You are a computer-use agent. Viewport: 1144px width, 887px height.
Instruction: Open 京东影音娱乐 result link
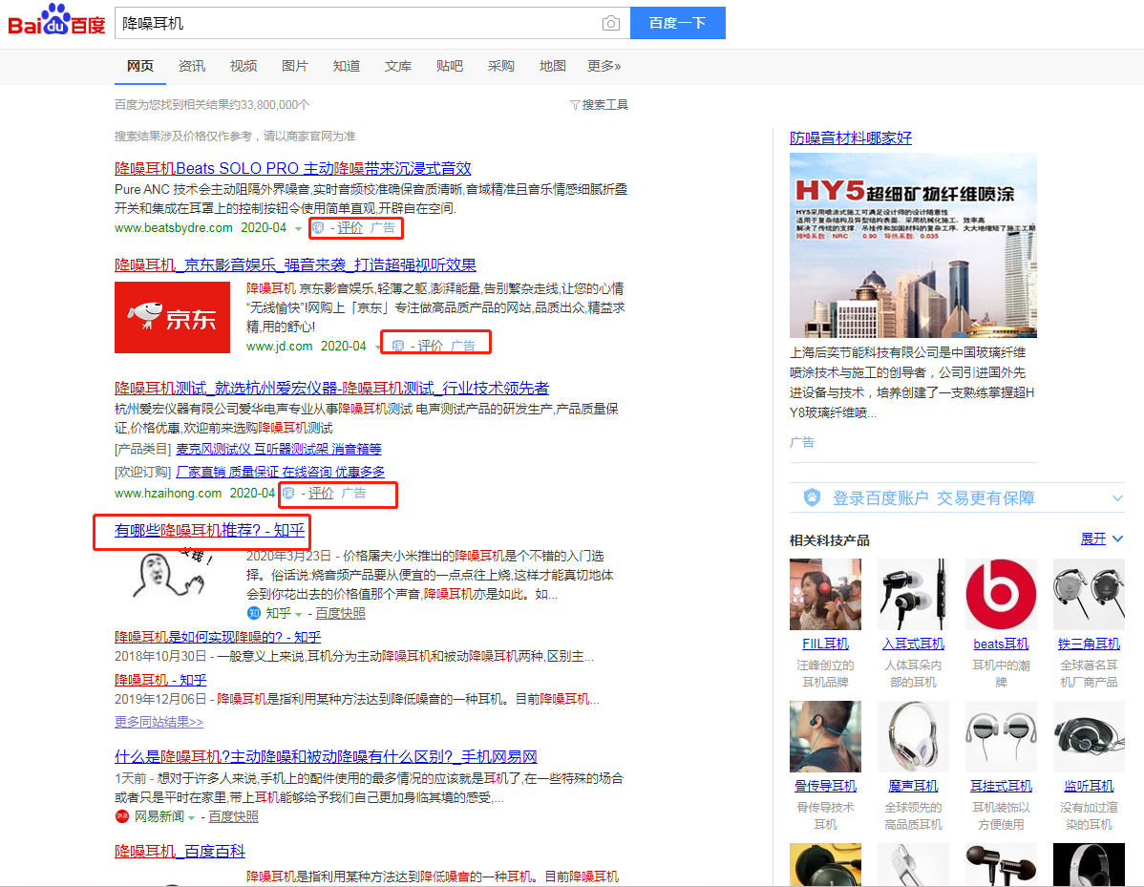tap(295, 264)
